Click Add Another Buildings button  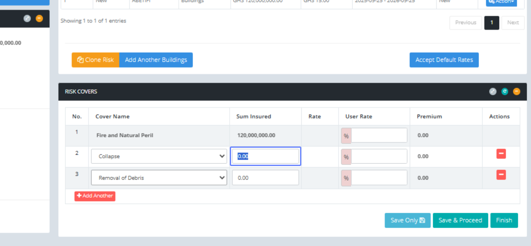(156, 60)
